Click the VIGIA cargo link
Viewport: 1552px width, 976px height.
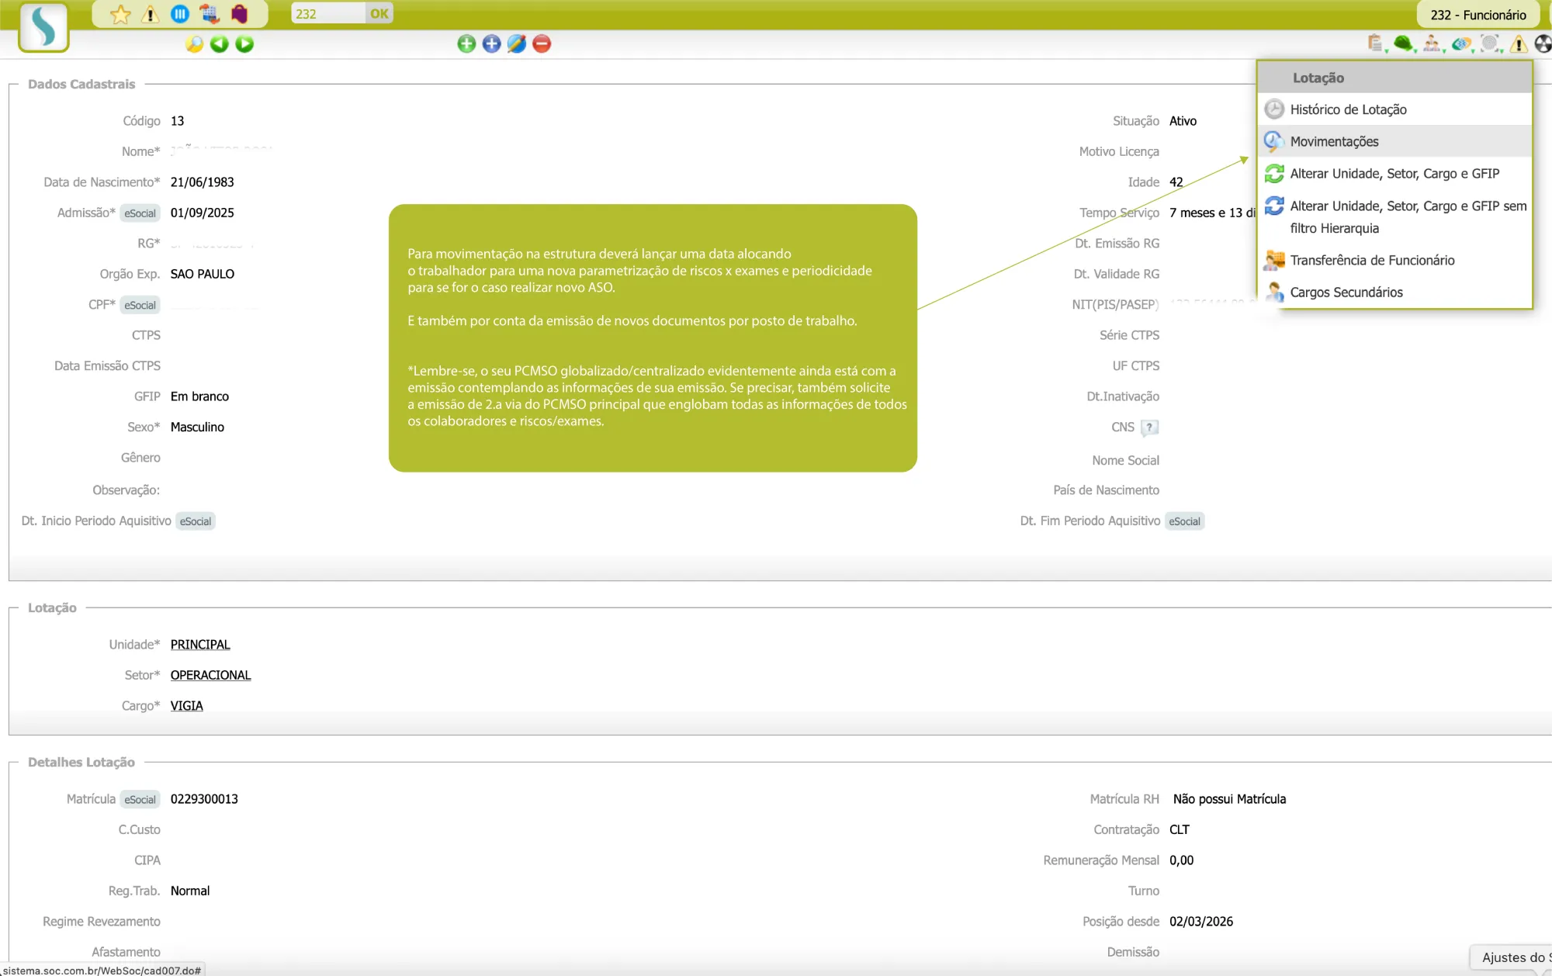click(x=186, y=705)
